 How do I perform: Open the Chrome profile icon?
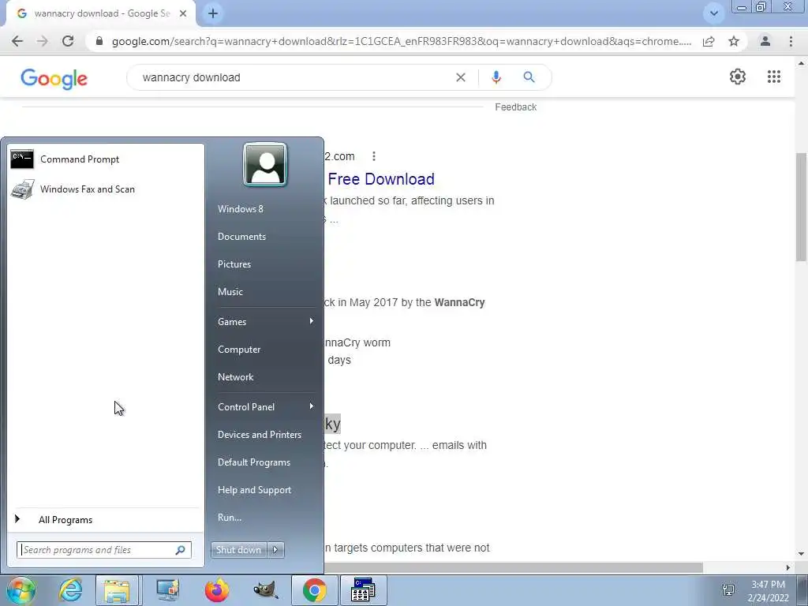point(765,41)
